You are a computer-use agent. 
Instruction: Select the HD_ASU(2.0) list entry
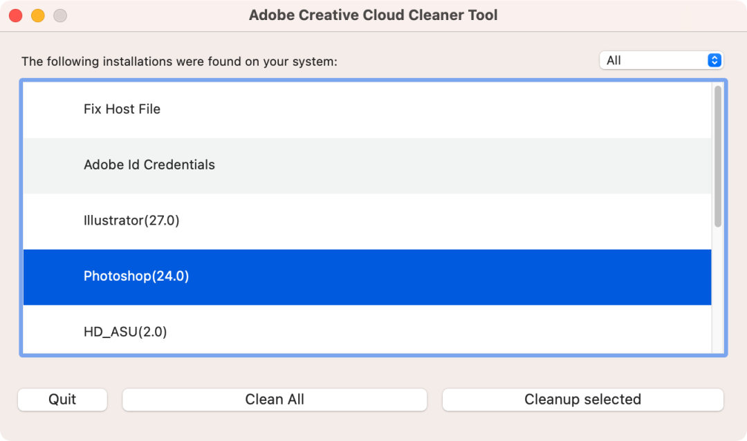click(367, 330)
